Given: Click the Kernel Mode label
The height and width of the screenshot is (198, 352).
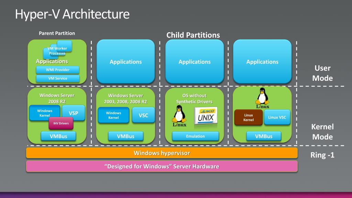Looking at the screenshot, I should [x=322, y=132].
